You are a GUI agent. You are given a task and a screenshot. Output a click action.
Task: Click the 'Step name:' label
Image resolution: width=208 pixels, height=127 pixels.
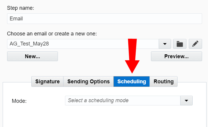point(21,8)
